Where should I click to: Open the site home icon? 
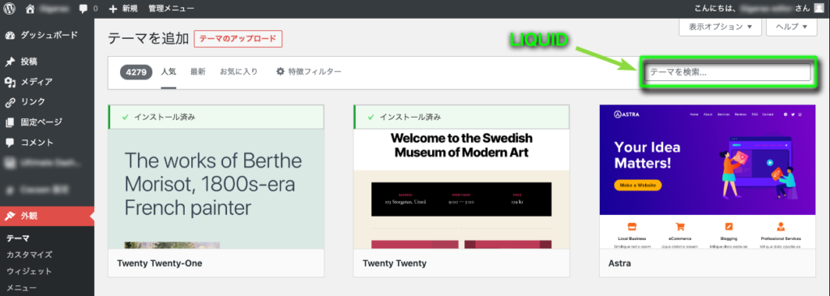pos(31,8)
